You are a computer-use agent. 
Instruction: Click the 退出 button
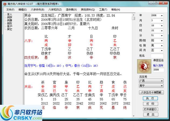[x=151, y=115]
